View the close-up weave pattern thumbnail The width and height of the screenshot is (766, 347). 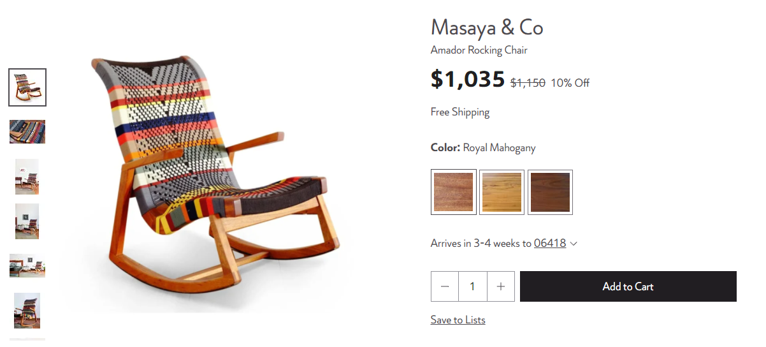[27, 131]
